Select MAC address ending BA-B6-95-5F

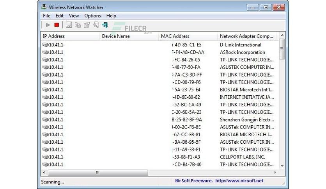pos(186,142)
